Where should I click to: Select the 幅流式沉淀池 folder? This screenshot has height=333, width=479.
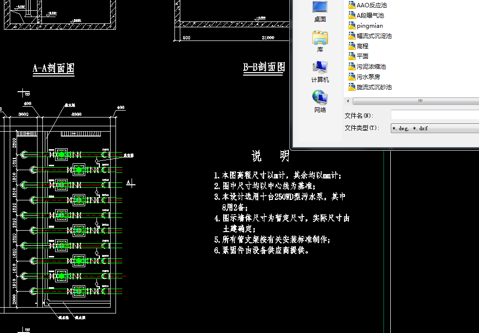[x=370, y=36]
